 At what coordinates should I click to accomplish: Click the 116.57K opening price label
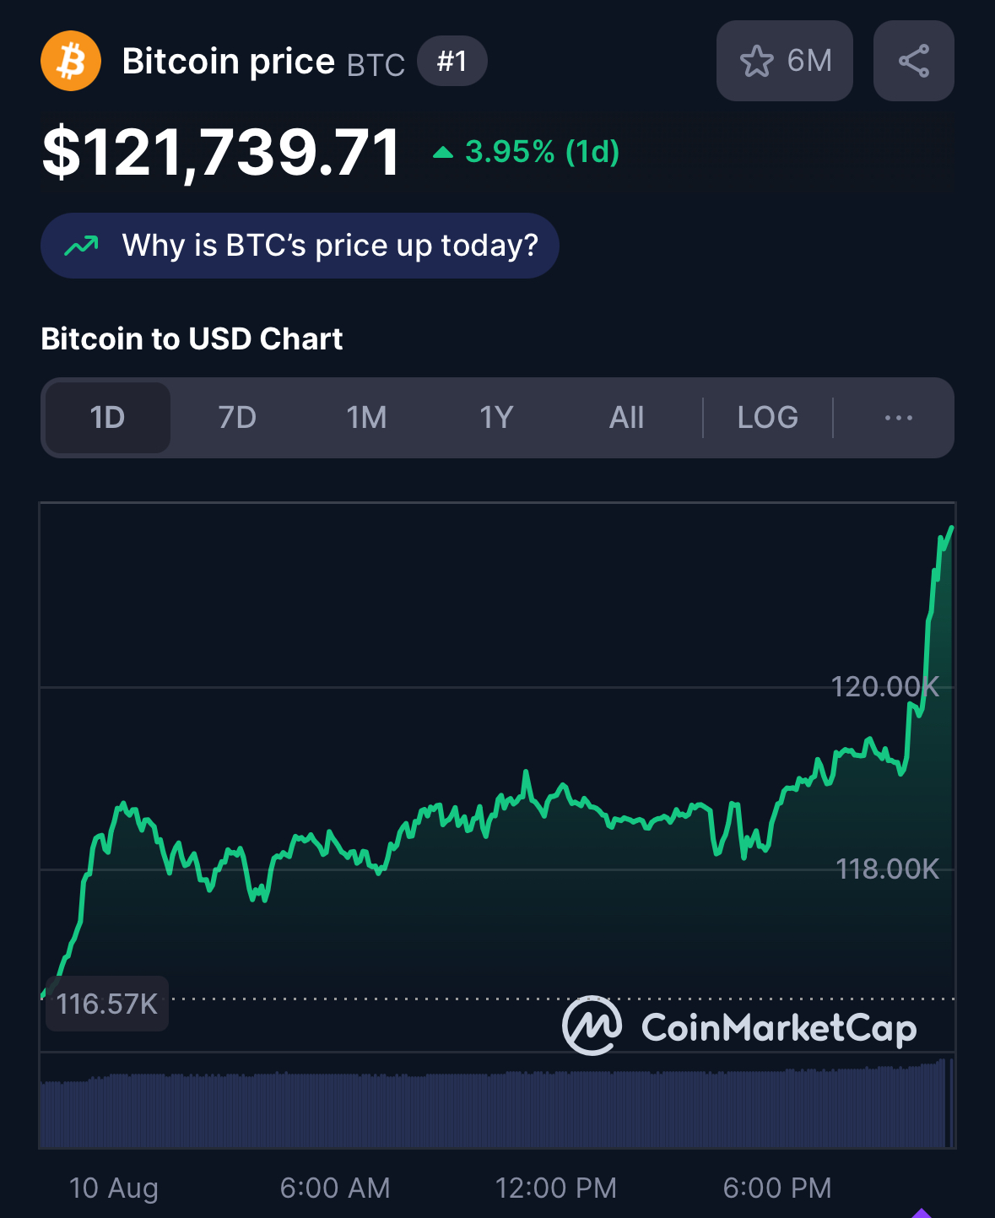point(107,1004)
